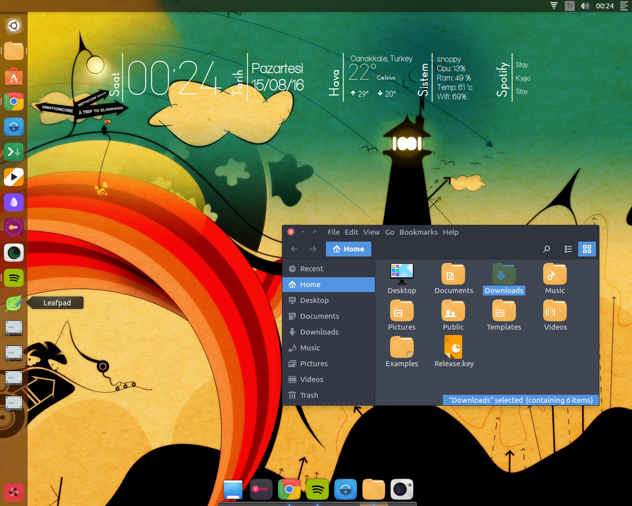Click the Spotify icon in the bottom dock

[317, 490]
